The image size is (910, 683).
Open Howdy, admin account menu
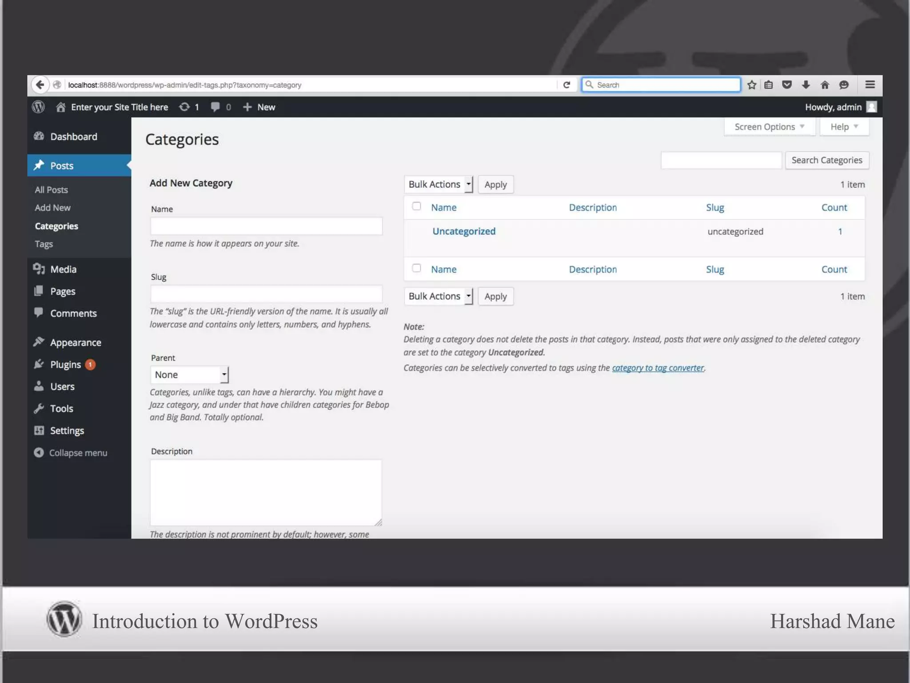840,107
